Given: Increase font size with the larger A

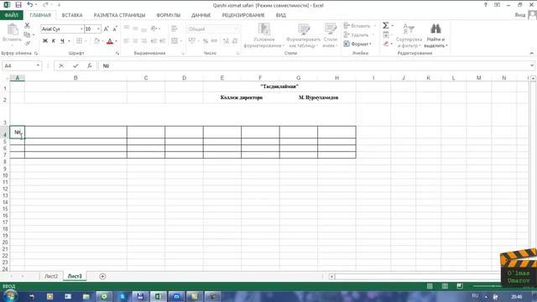Looking at the screenshot, I should point(107,29).
